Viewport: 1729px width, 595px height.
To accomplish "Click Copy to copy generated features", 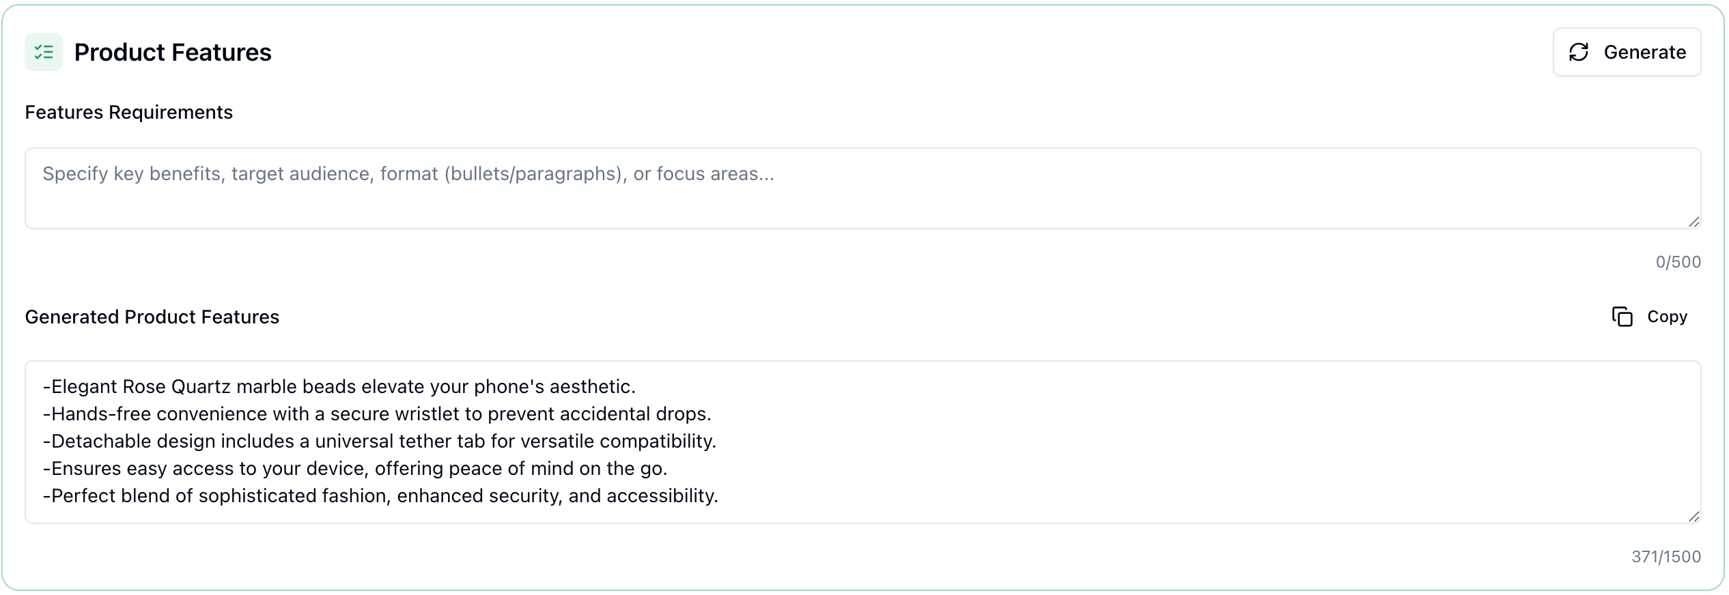I will pyautogui.click(x=1667, y=316).
